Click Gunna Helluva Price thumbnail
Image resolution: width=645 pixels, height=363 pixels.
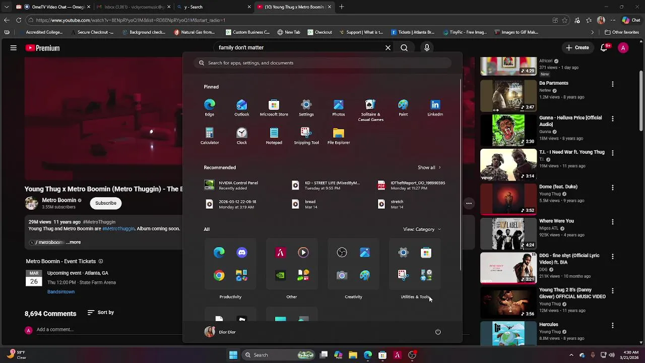(x=508, y=130)
